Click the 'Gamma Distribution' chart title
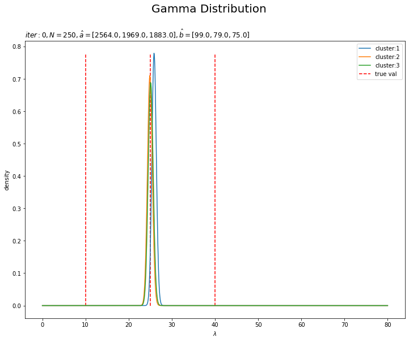The width and height of the screenshot is (409, 341). (209, 9)
